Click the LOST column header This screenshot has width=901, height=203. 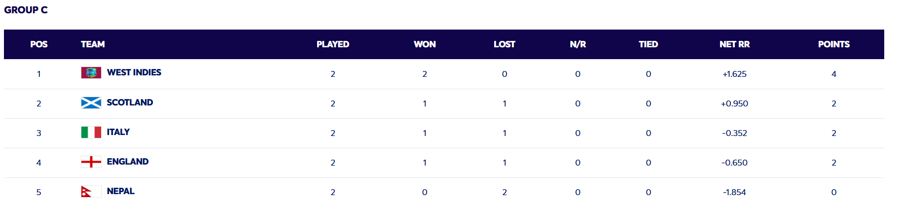(x=505, y=44)
